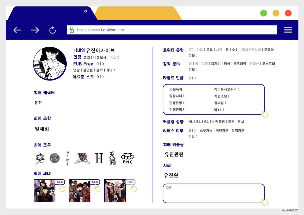Open the 1세대 group thumbnail

(80, 191)
